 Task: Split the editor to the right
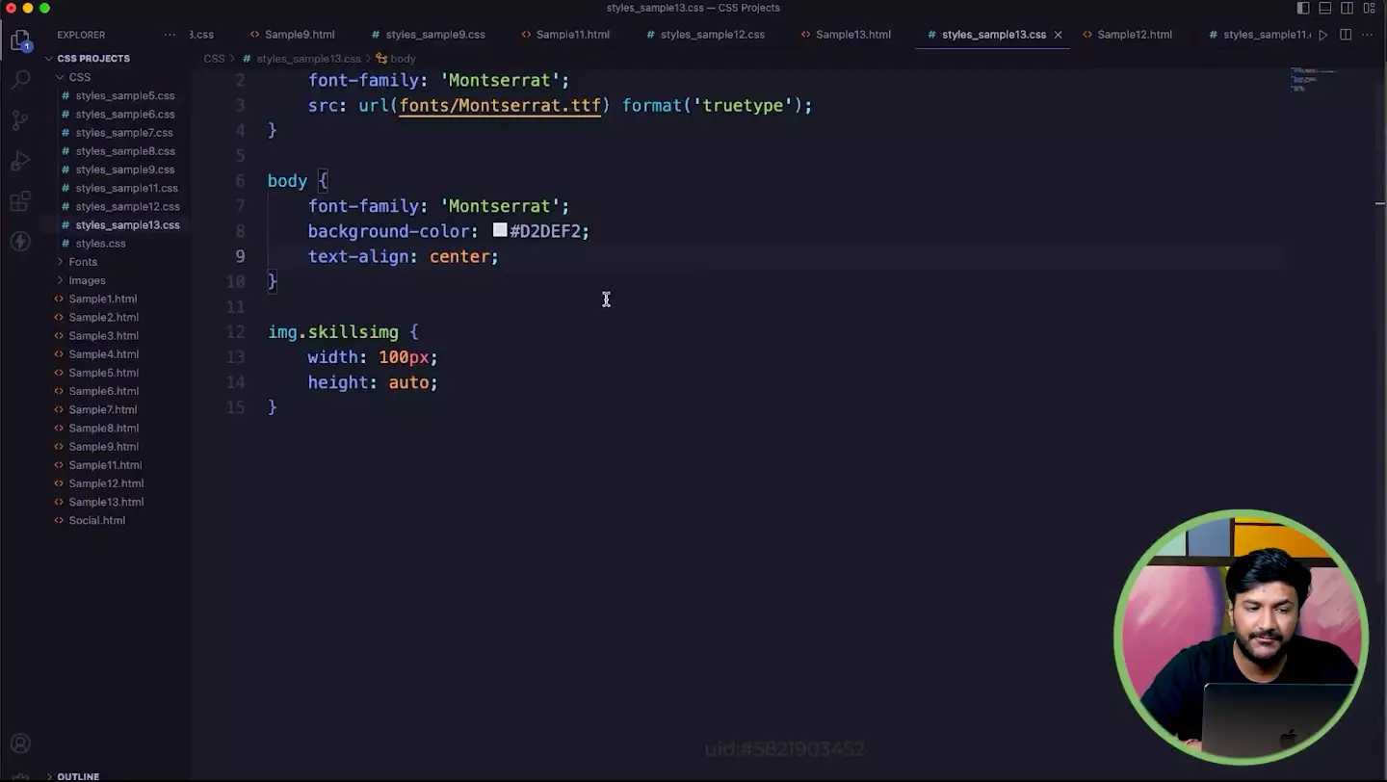tap(1346, 35)
